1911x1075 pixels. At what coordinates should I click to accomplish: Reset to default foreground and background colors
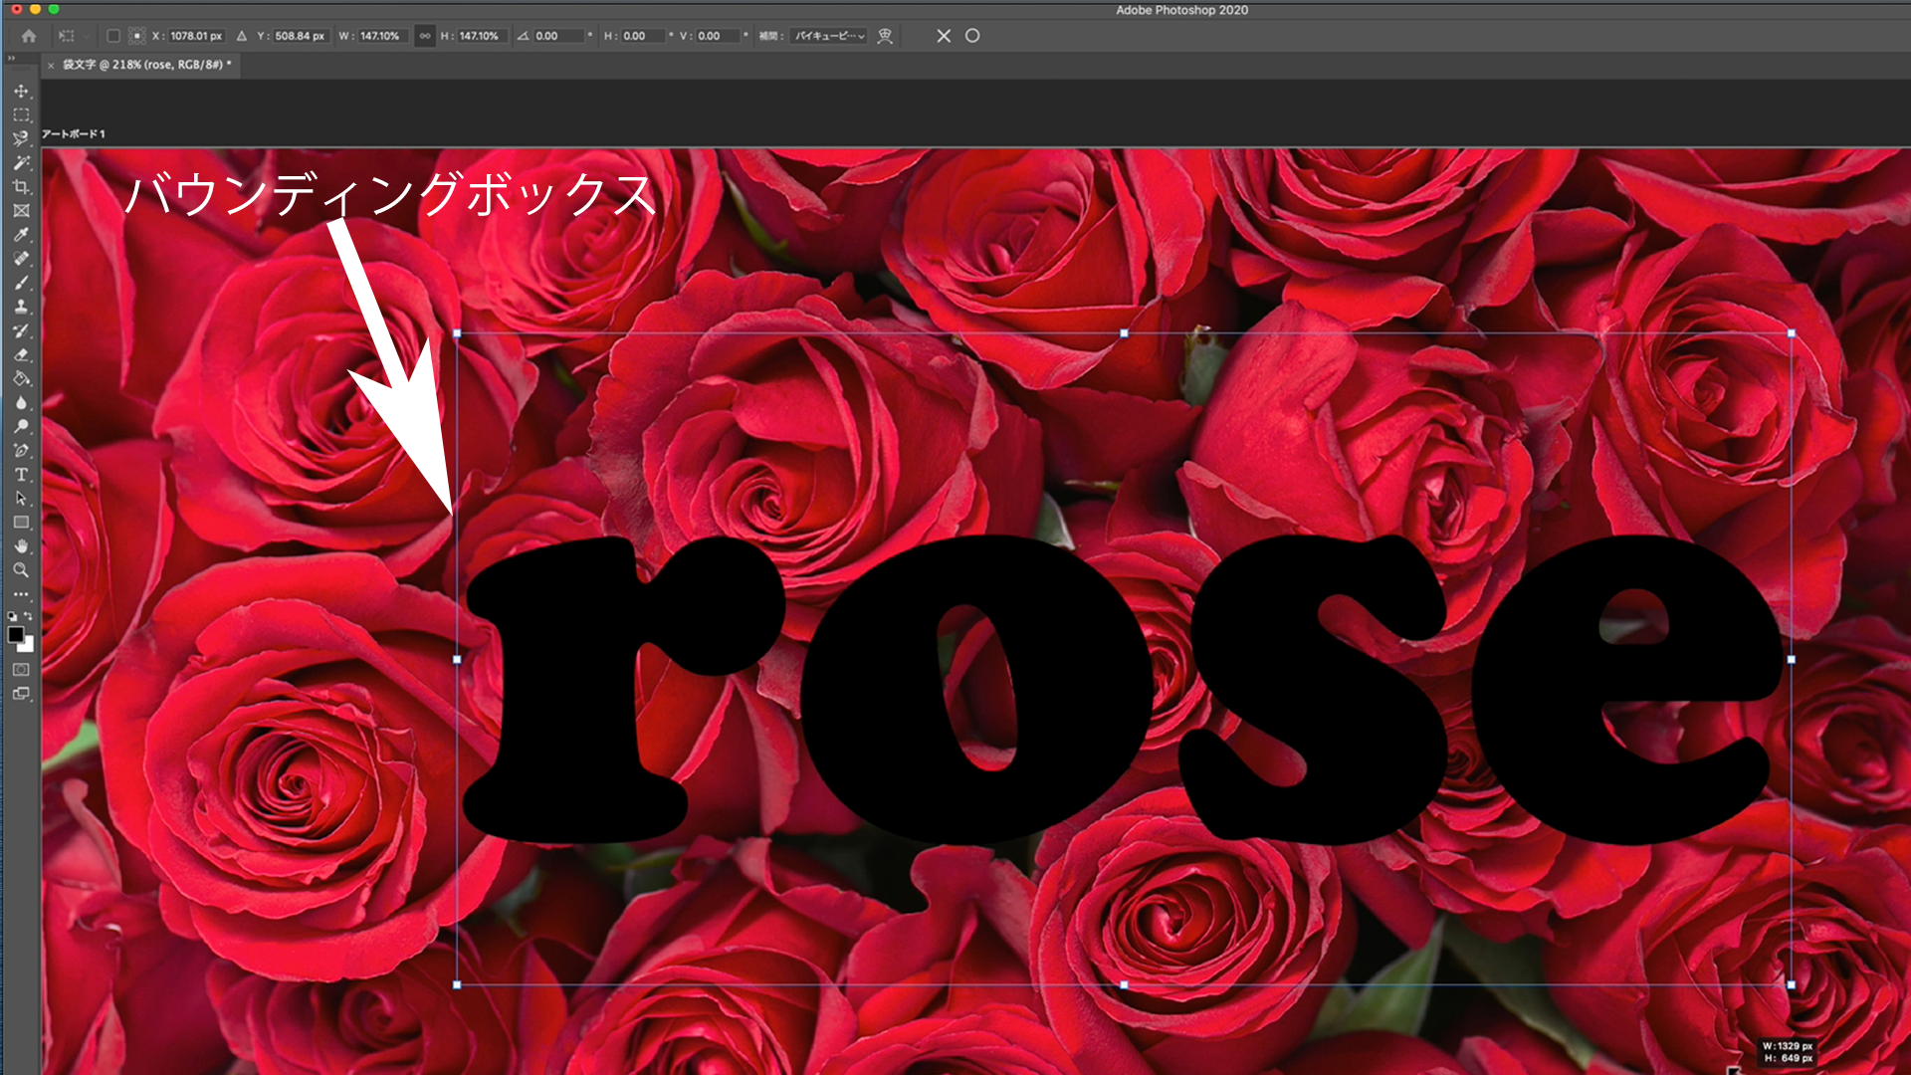12,617
